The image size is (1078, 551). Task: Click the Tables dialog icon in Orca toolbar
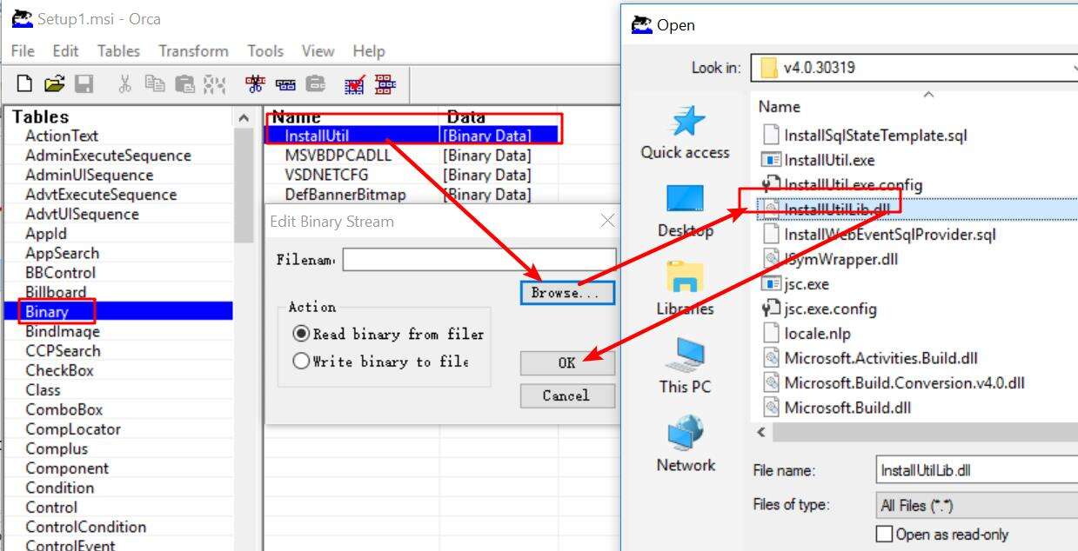click(x=385, y=84)
